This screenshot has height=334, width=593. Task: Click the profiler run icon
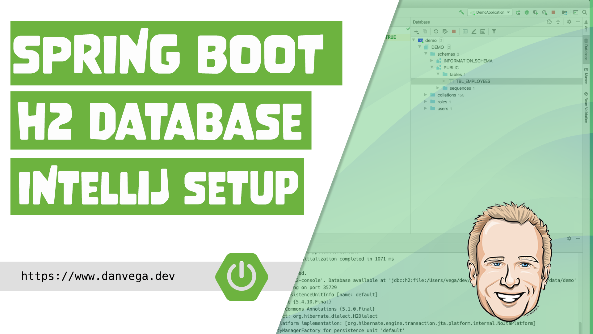pos(545,12)
